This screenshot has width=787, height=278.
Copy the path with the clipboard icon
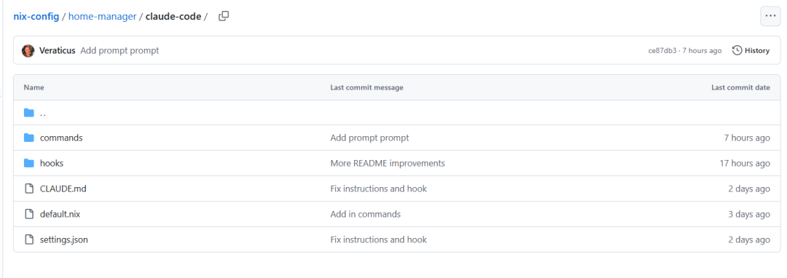coord(224,16)
